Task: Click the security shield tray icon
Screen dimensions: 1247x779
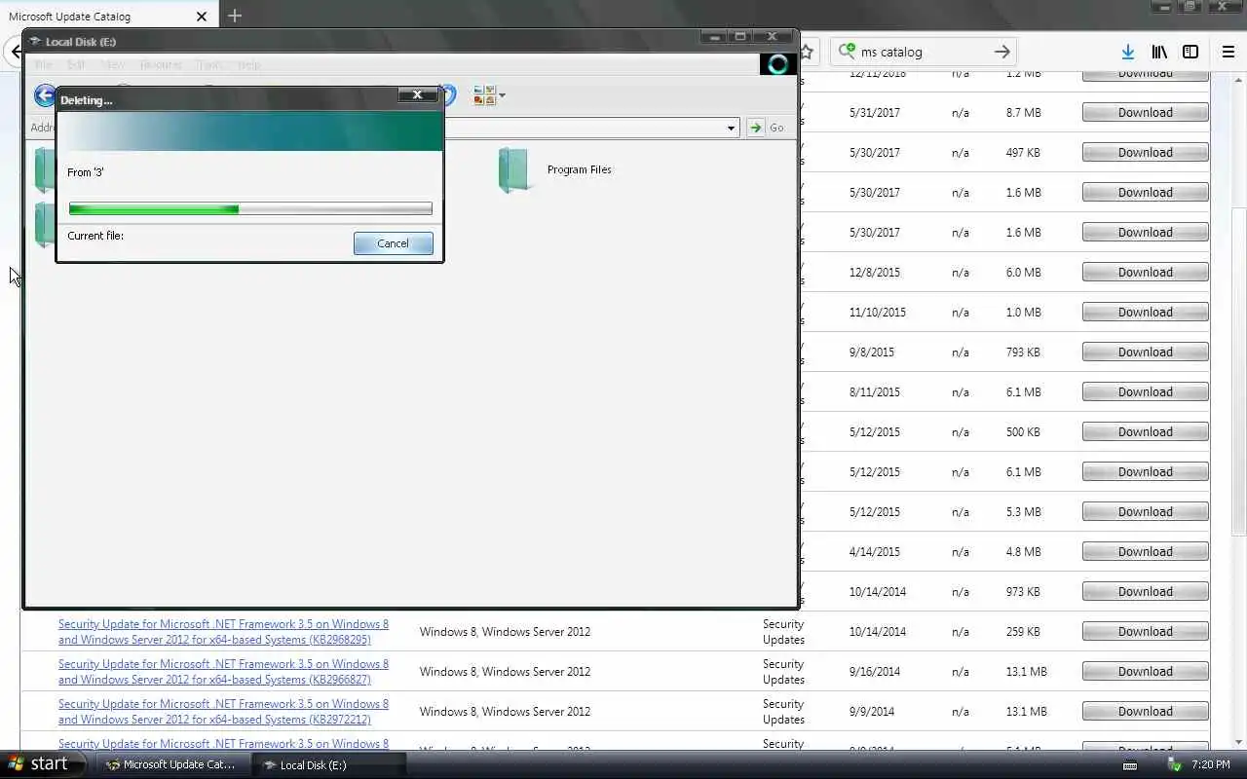Action: [x=1175, y=765]
